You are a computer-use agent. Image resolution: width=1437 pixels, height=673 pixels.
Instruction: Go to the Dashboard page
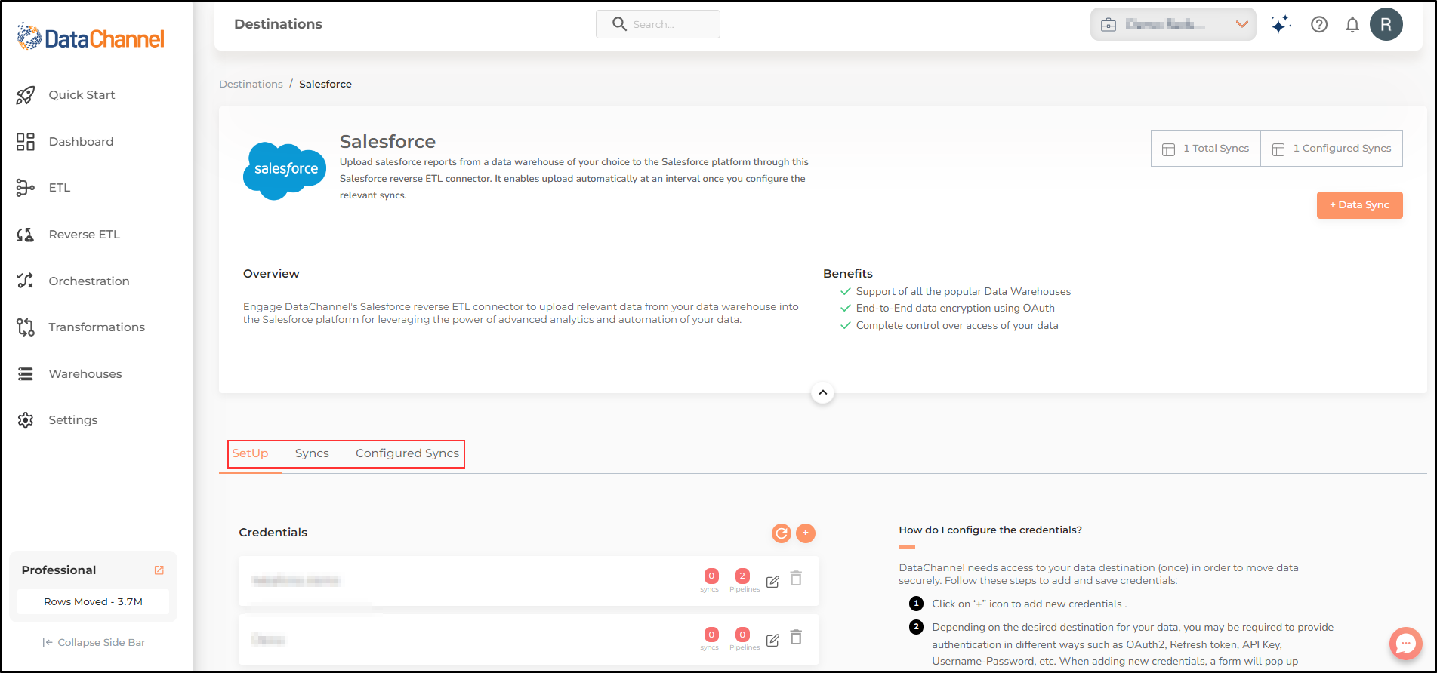point(81,142)
